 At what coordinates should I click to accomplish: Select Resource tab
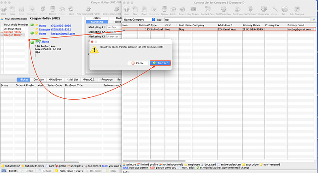106,80
